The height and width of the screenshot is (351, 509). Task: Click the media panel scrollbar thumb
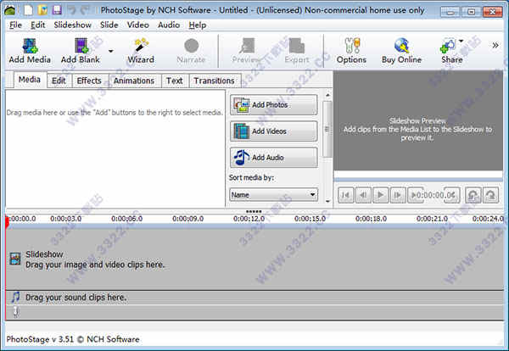click(327, 129)
